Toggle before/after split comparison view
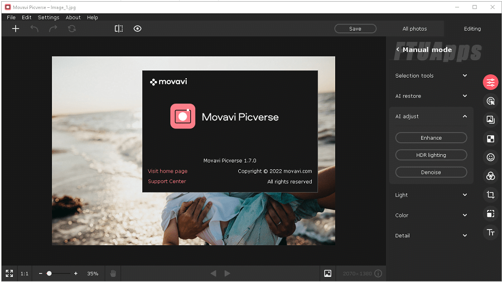The width and height of the screenshot is (502, 282). tap(119, 29)
